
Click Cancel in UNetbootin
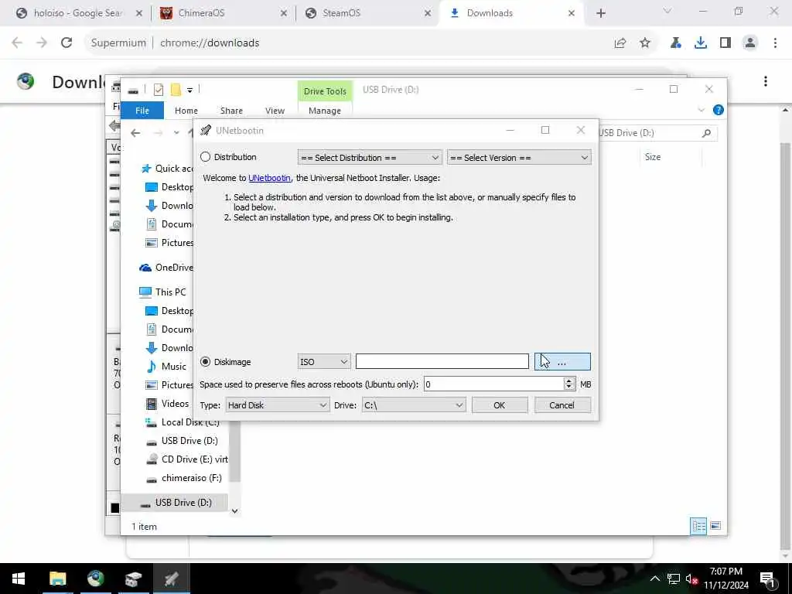coord(562,405)
